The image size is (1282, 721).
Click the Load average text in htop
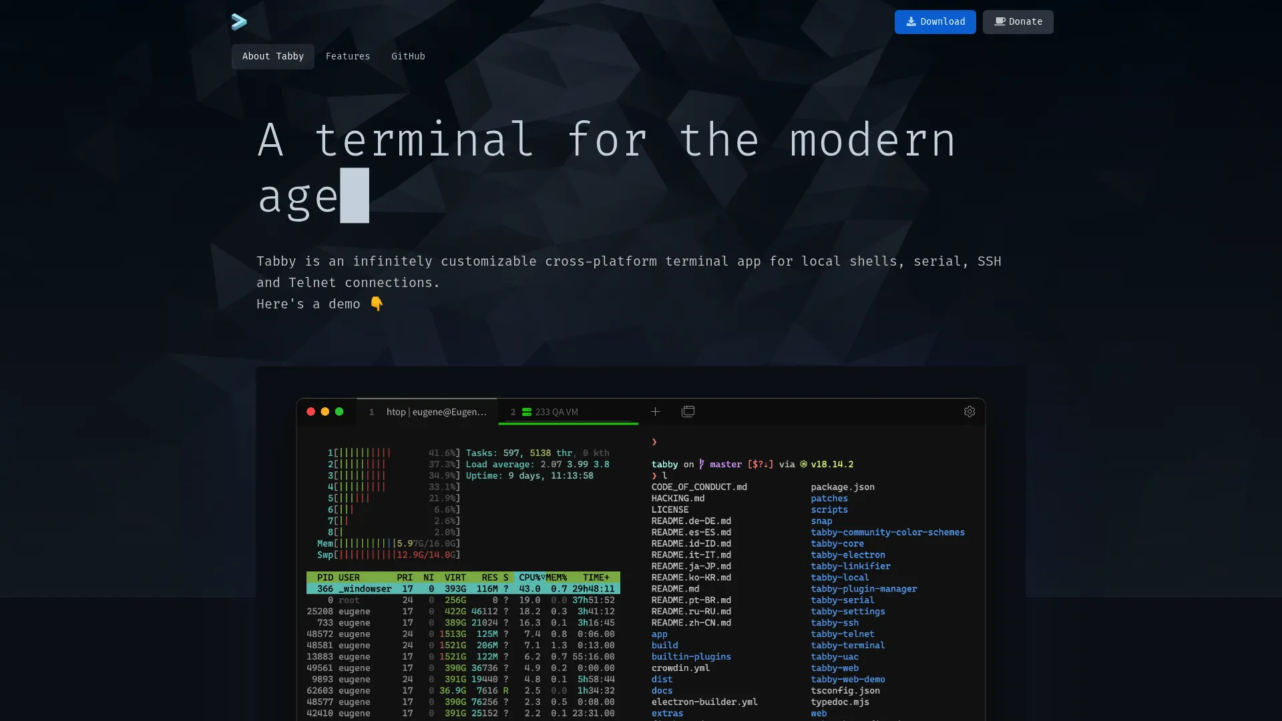[x=538, y=465]
